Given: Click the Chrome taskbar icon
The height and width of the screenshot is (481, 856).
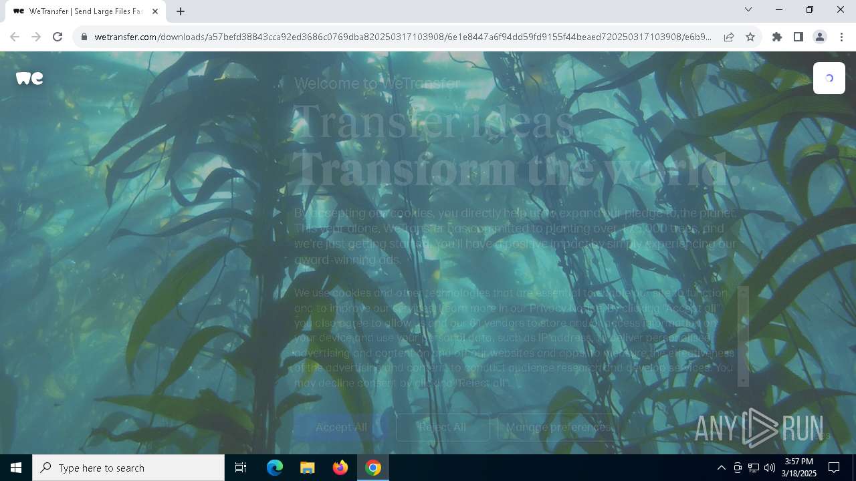Looking at the screenshot, I should [373, 468].
